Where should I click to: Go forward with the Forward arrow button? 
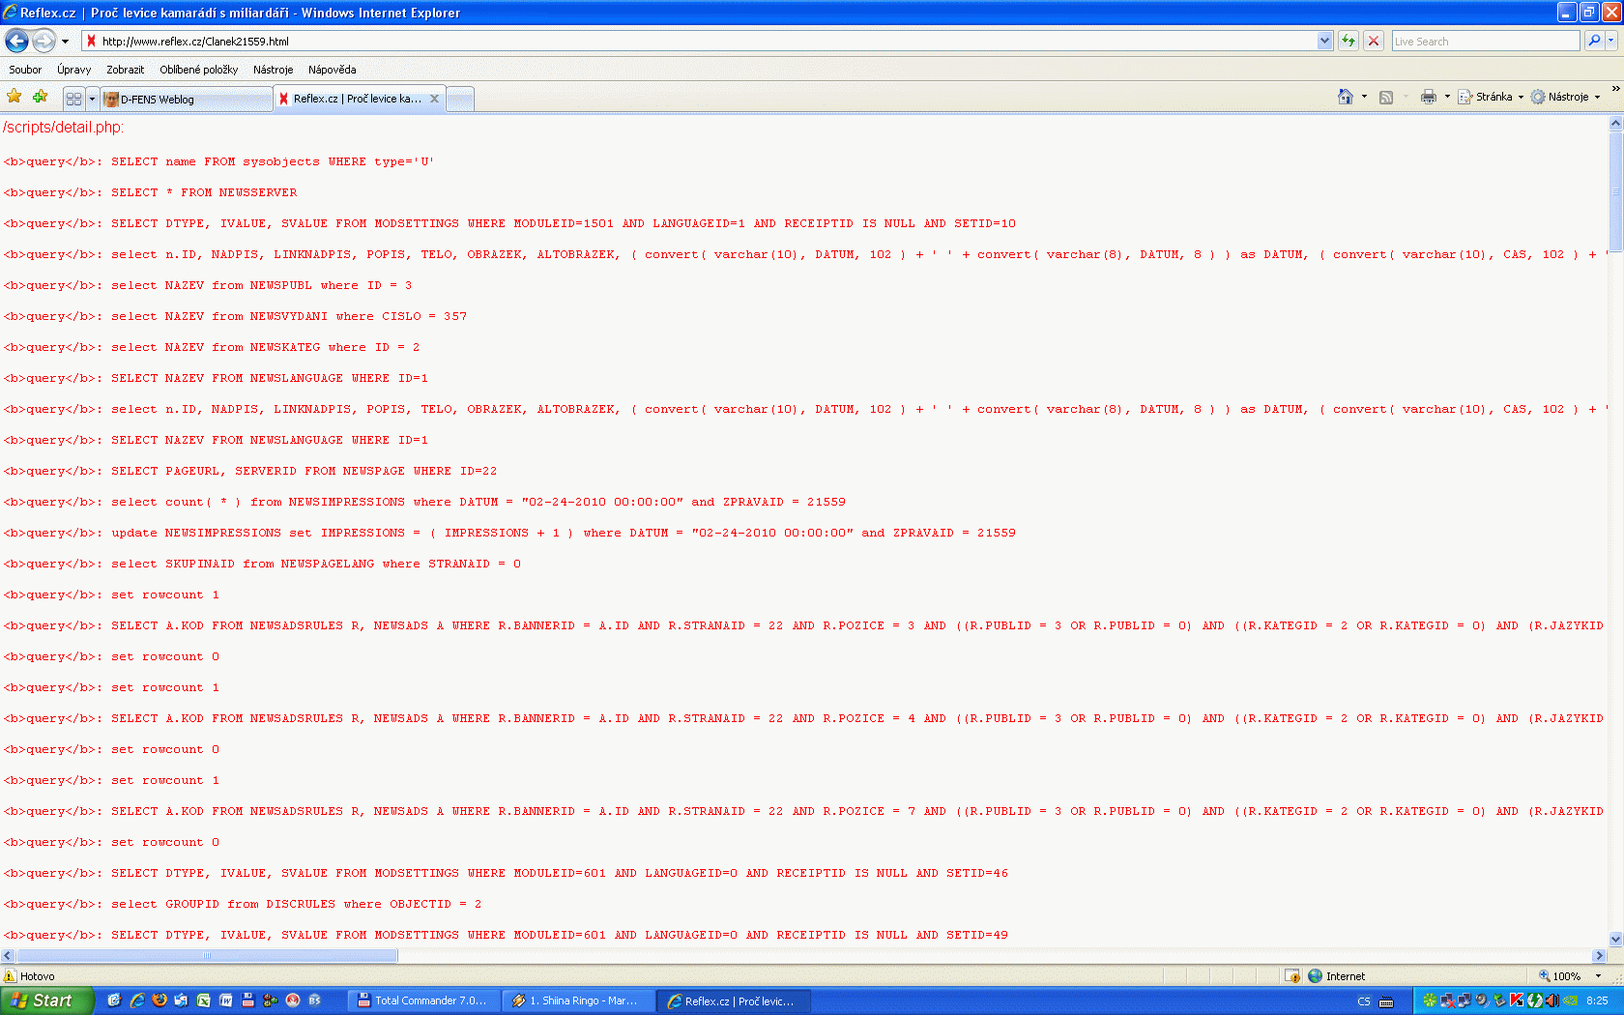click(43, 41)
